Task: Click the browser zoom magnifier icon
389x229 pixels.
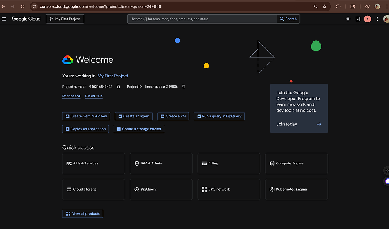Action: (x=316, y=6)
